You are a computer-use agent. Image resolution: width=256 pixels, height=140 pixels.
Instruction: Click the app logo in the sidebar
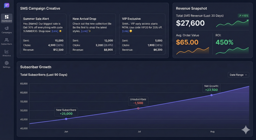pos(6,6)
